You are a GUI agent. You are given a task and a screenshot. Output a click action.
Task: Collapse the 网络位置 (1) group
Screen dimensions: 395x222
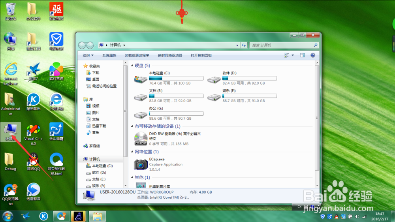point(132,152)
